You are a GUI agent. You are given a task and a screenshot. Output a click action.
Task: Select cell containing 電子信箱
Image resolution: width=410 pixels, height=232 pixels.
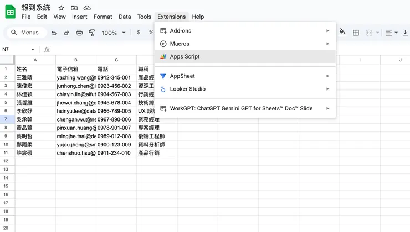click(x=76, y=69)
